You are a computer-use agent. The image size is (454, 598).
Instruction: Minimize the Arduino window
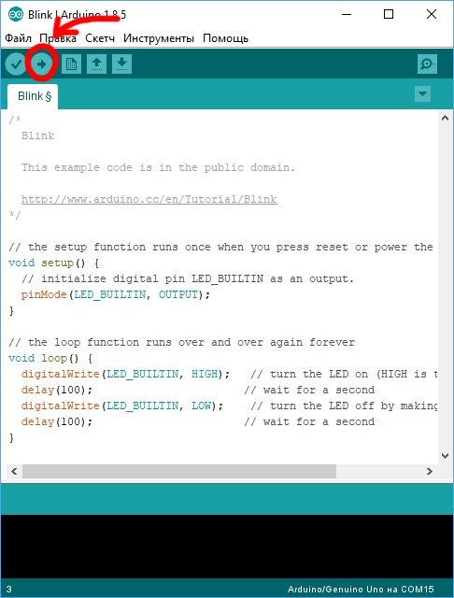[x=347, y=15]
